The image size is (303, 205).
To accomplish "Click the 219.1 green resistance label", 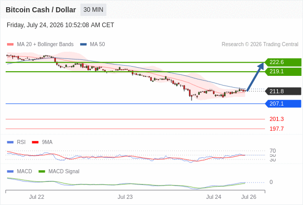I will (x=283, y=72).
